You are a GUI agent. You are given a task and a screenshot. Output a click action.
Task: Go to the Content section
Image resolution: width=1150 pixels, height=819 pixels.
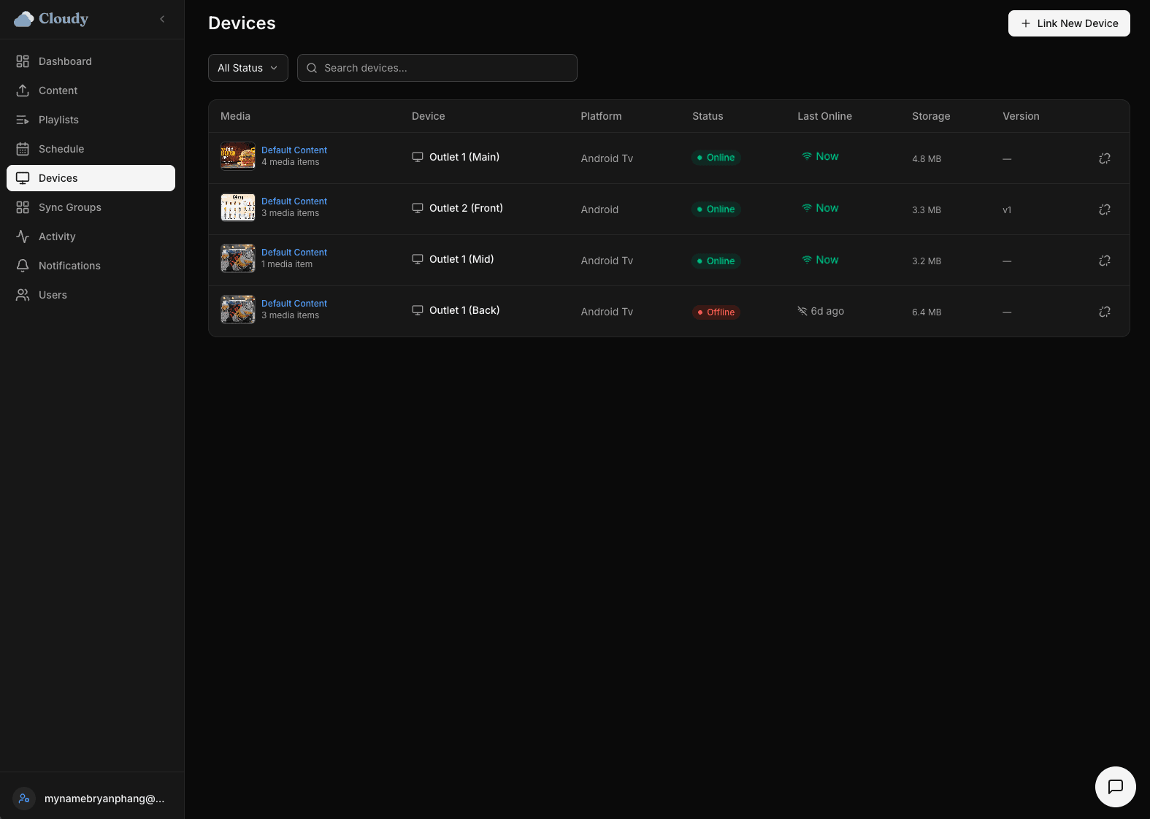(91, 91)
